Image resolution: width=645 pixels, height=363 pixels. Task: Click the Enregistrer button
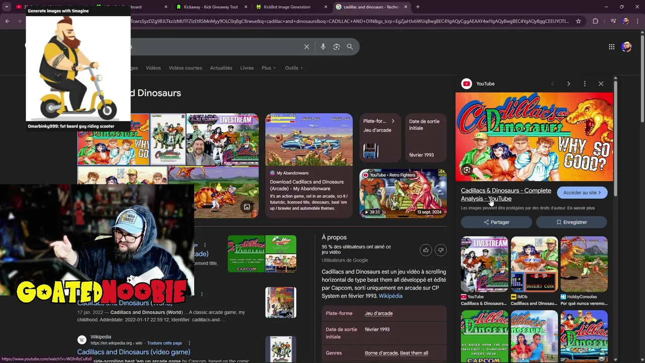571,222
